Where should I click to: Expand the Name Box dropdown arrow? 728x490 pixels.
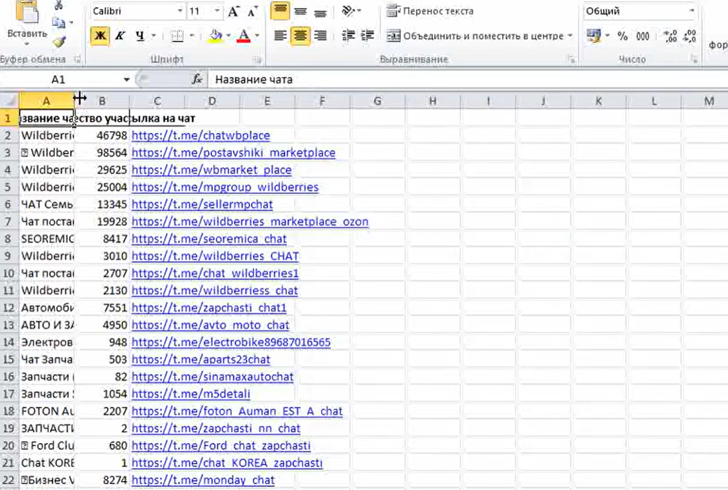(x=127, y=80)
